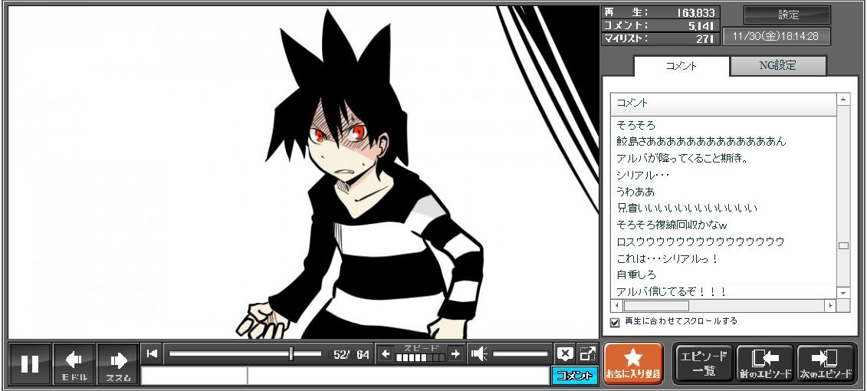
Task: Open the 設定 settings button
Action: [x=787, y=15]
